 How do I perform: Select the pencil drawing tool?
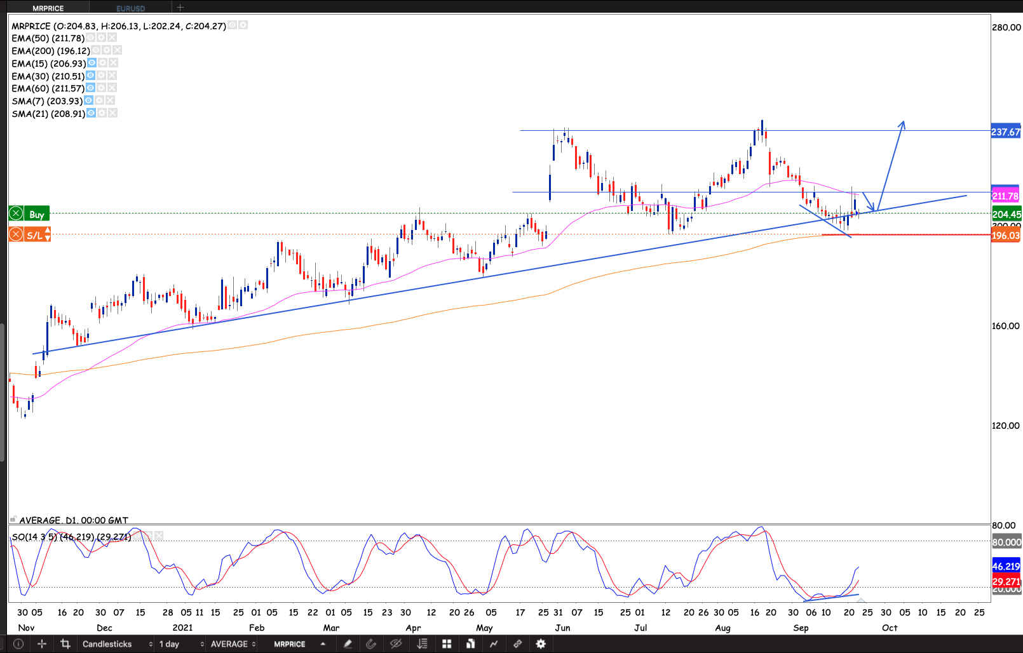tap(348, 644)
